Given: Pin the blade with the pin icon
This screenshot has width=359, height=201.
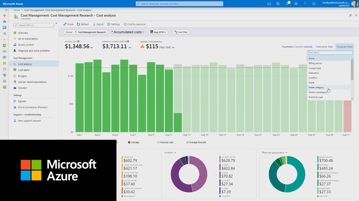Looking at the screenshot, I should pyautogui.click(x=351, y=15).
